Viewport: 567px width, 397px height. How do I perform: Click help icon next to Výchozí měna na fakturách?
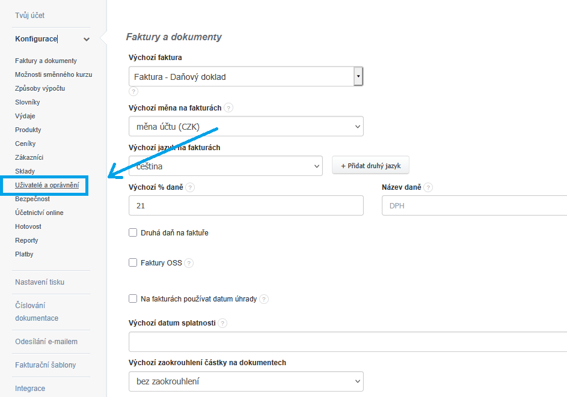228,108
